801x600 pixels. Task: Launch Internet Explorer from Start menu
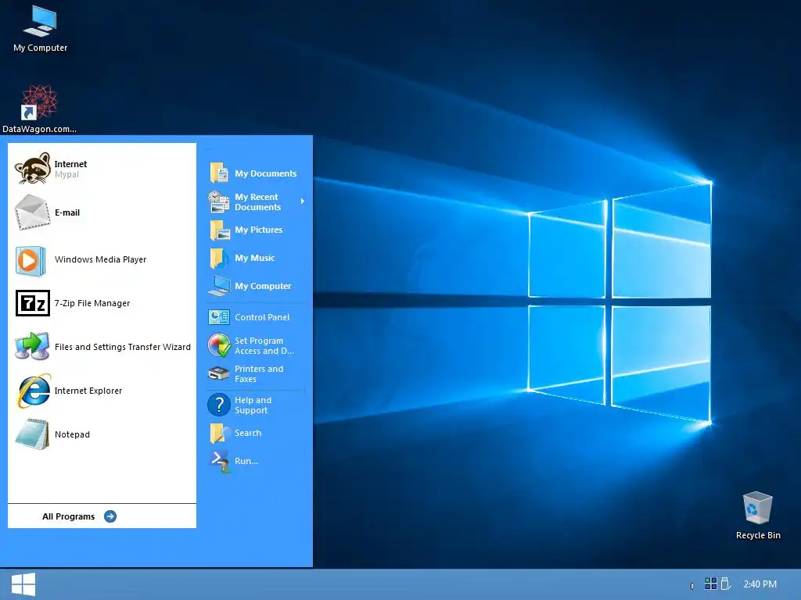click(x=102, y=391)
